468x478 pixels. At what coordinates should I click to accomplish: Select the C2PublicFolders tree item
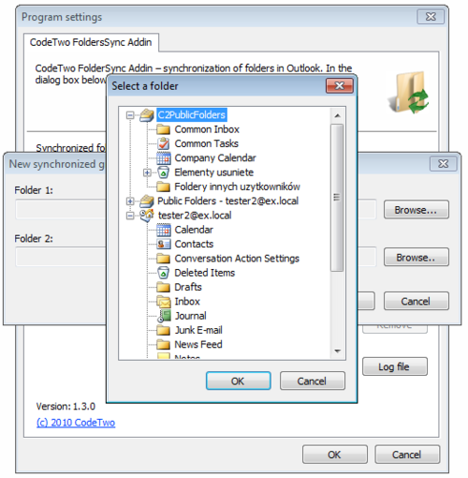[191, 115]
